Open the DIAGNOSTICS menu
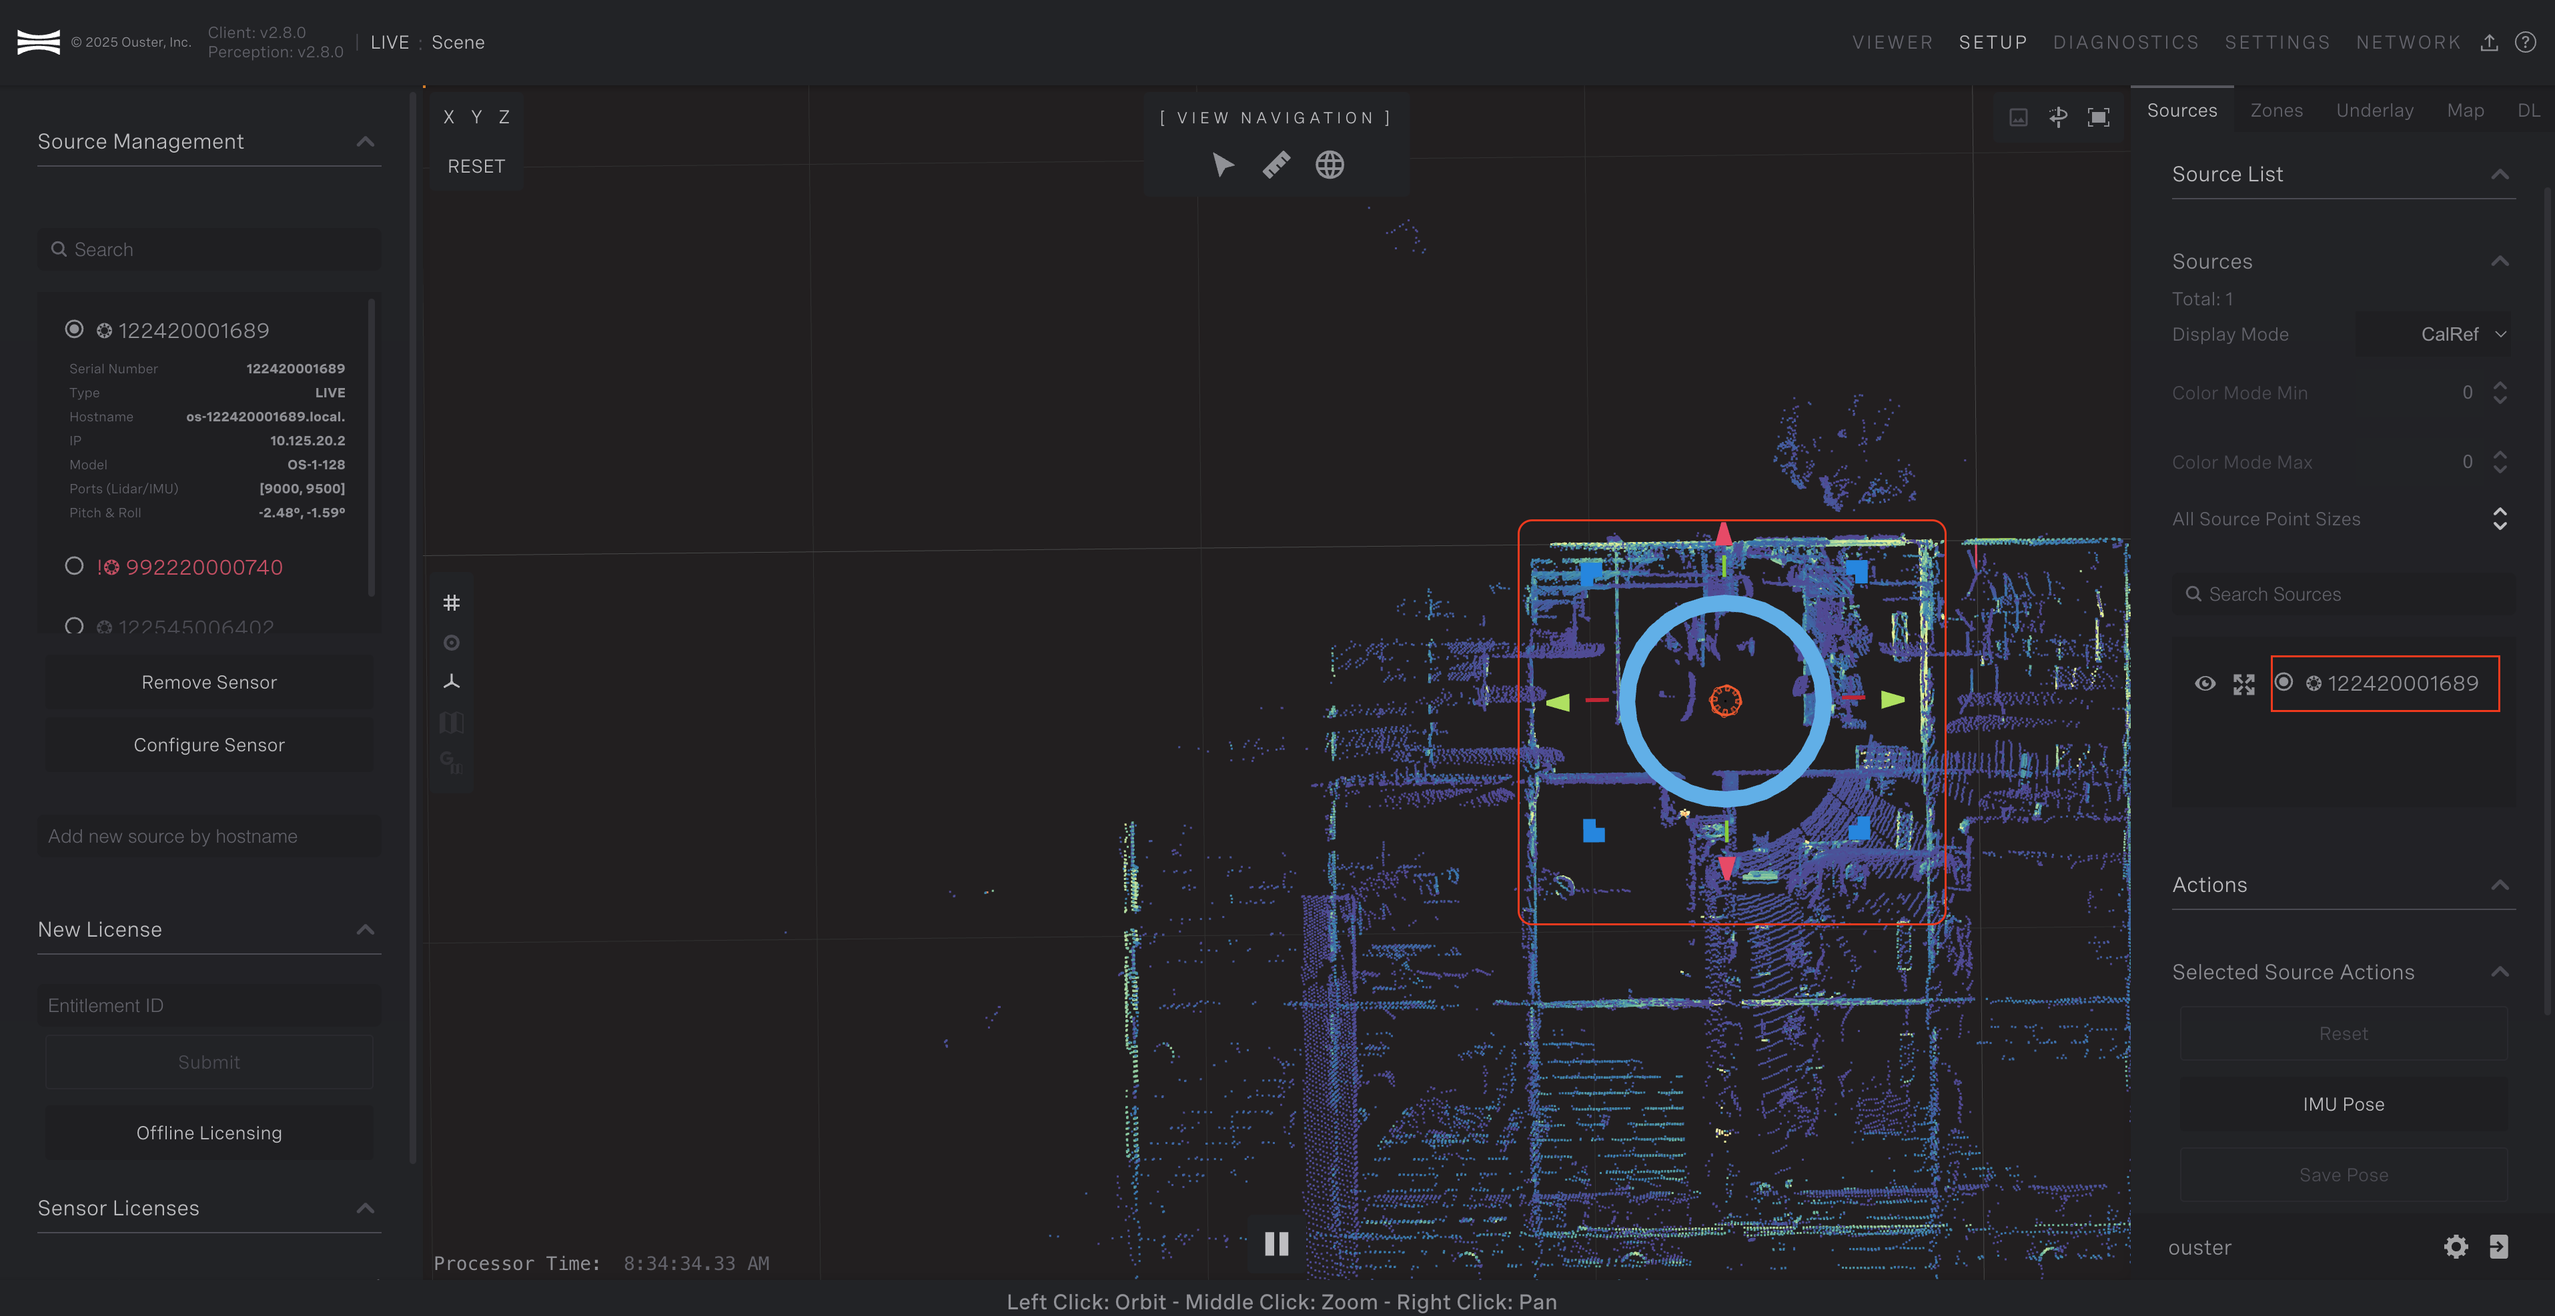Image resolution: width=2555 pixels, height=1316 pixels. [2125, 43]
